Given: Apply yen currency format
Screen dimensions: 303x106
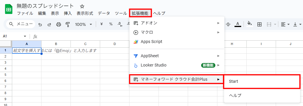Looking at the screenshot, I should [x=102, y=24].
